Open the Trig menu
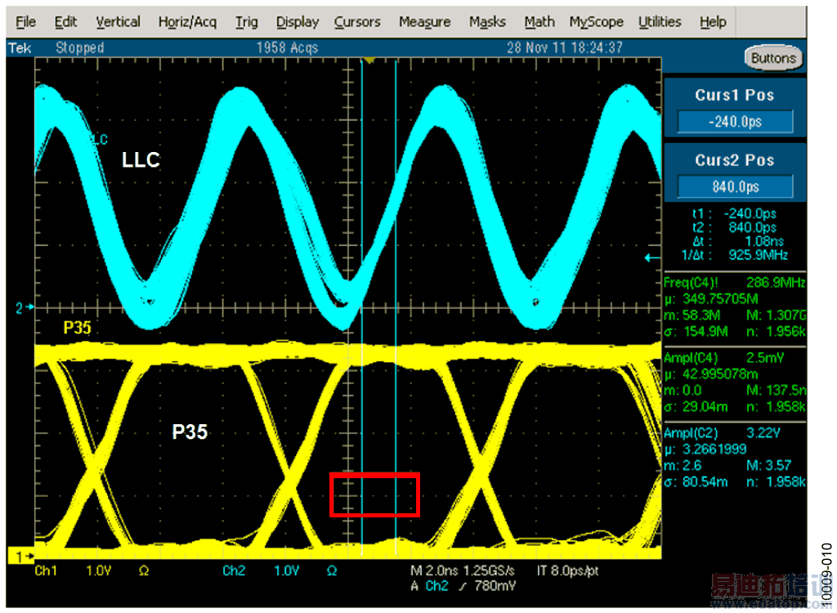 pos(247,22)
